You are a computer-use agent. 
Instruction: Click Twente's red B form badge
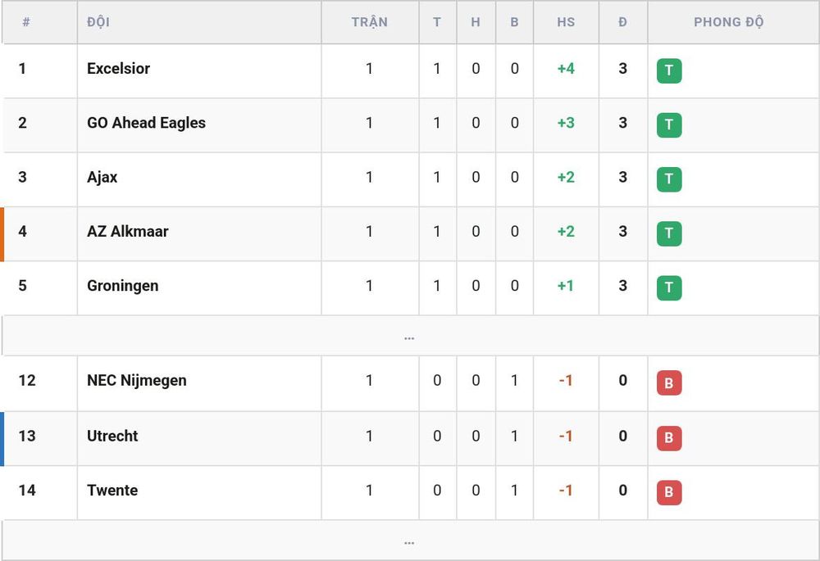click(x=669, y=492)
